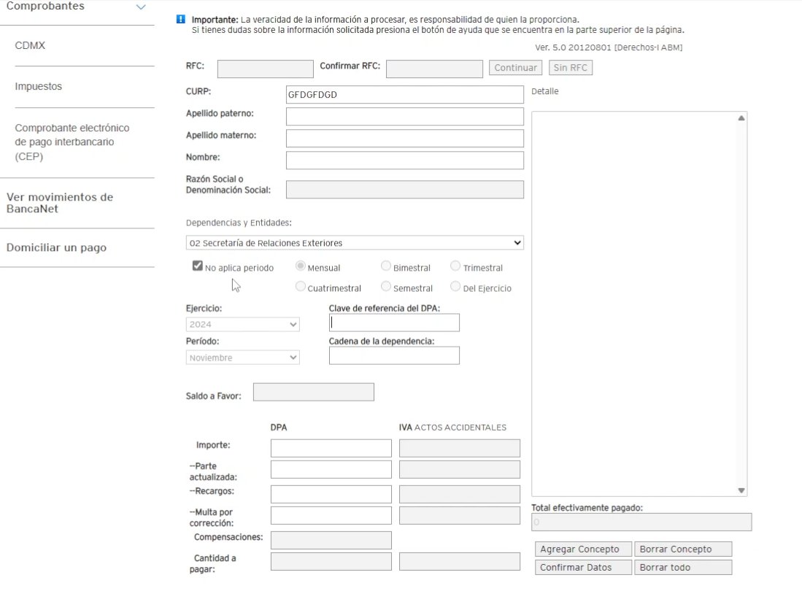The height and width of the screenshot is (594, 802).
Task: Click the Nombre text field
Action: coord(404,160)
